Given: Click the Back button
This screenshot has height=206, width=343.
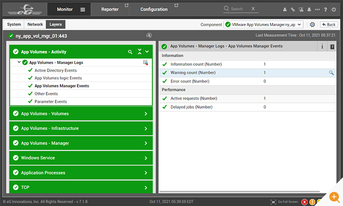Looking at the screenshot, I should point(329,25).
